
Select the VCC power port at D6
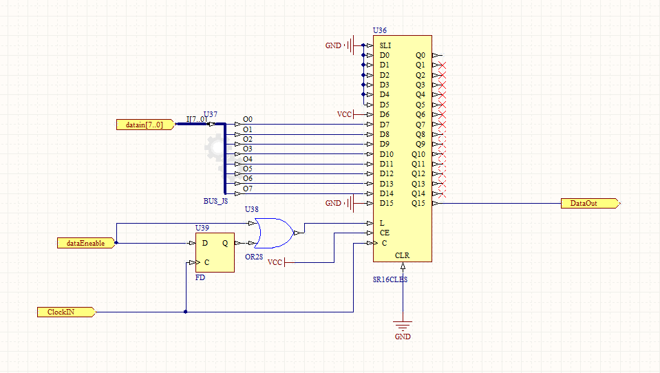[346, 114]
